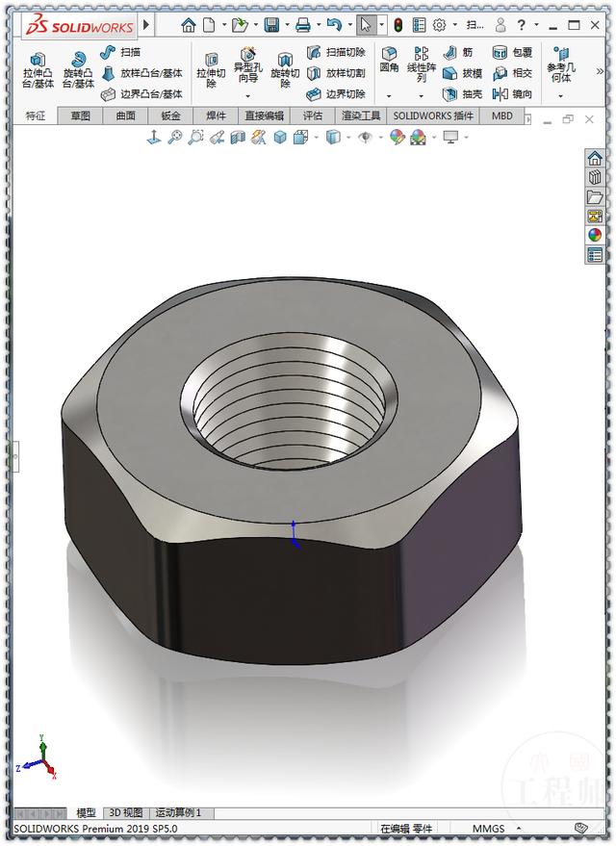The width and height of the screenshot is (616, 846).
Task: Click the Undo arrow icon
Action: (334, 25)
